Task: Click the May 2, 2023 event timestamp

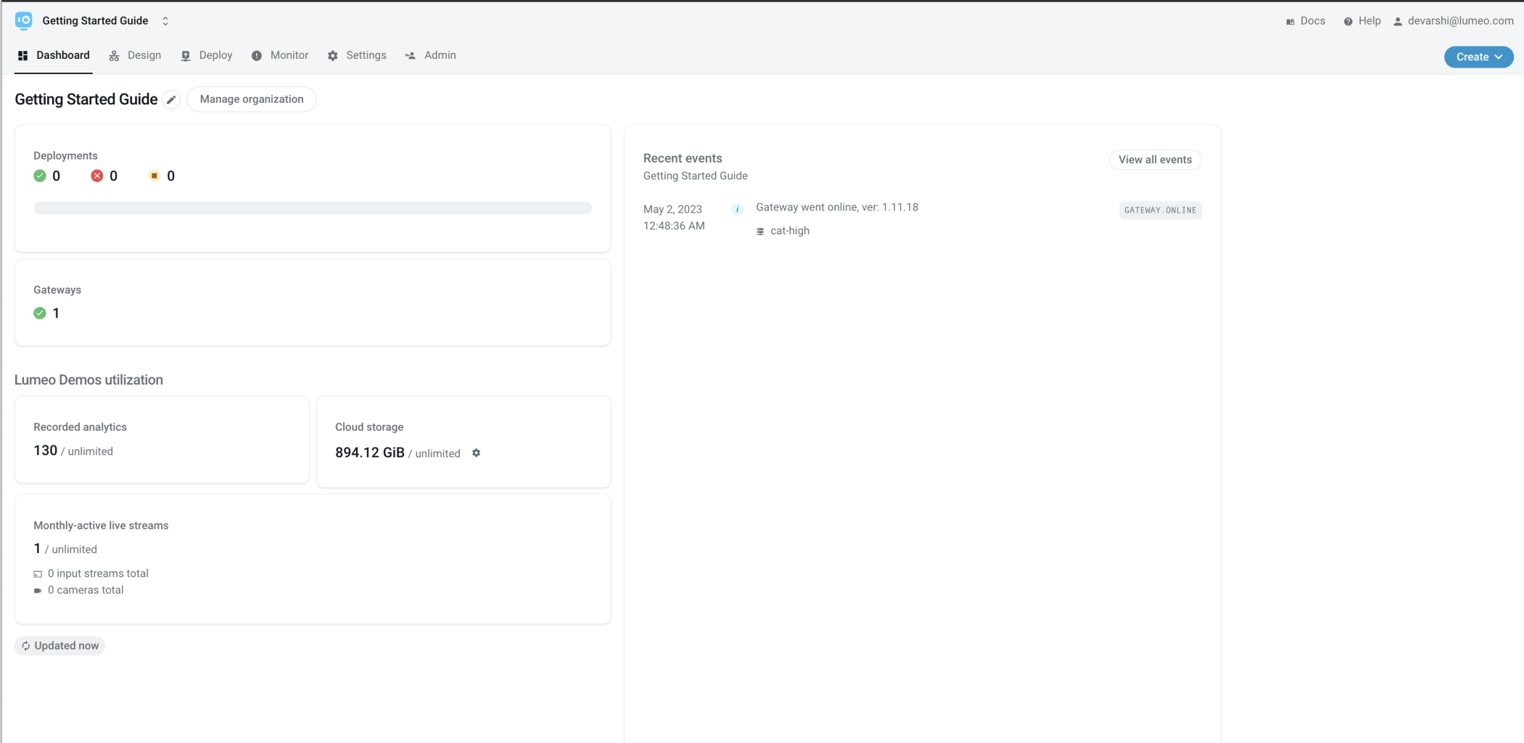Action: [x=674, y=218]
